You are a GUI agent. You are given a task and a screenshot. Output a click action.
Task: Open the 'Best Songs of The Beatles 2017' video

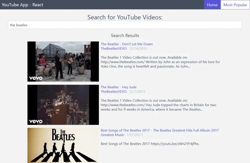(159, 130)
